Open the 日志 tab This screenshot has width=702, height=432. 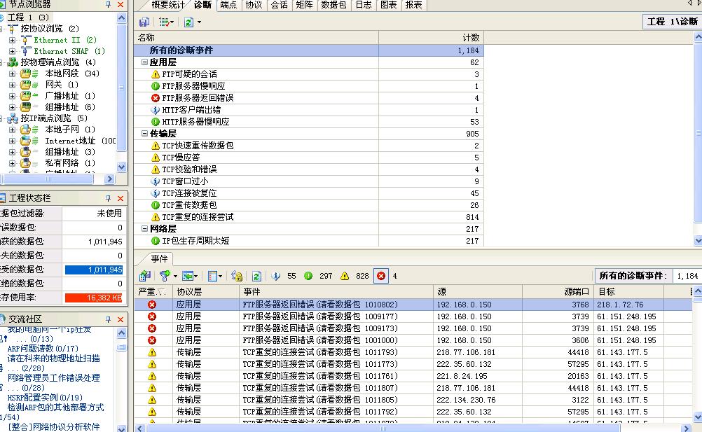pos(363,4)
